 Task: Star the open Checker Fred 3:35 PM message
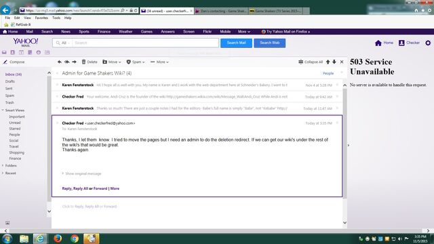(337, 123)
